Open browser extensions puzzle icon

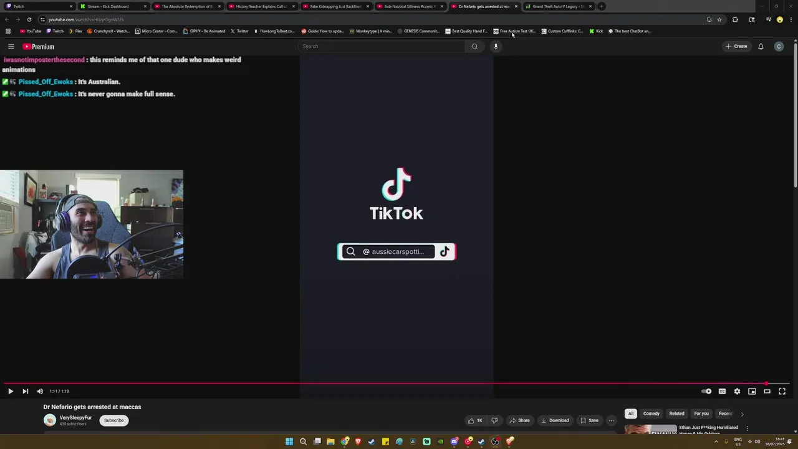[735, 19]
